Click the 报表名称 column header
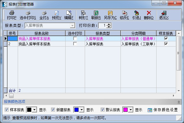The image size is (184, 123). (42, 33)
